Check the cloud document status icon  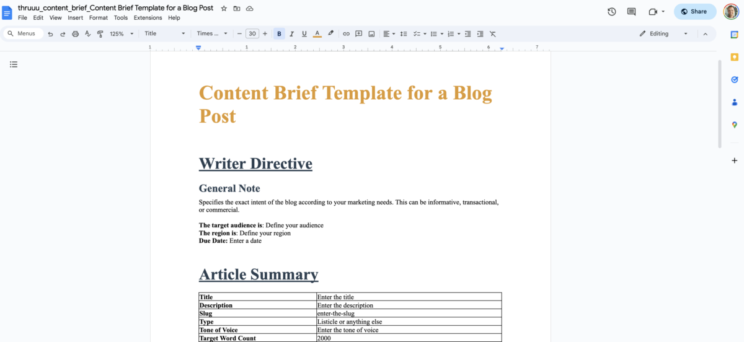pyautogui.click(x=249, y=8)
